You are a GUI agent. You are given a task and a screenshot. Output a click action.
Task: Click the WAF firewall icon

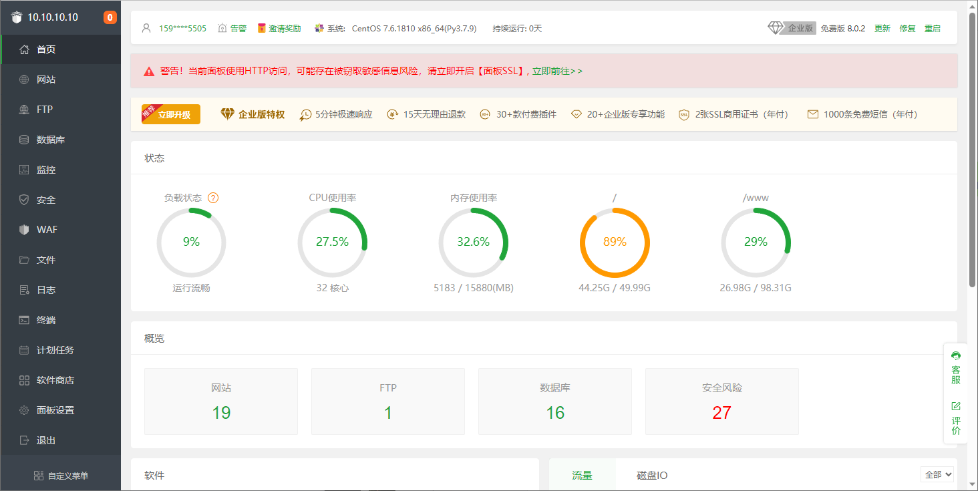(x=25, y=230)
